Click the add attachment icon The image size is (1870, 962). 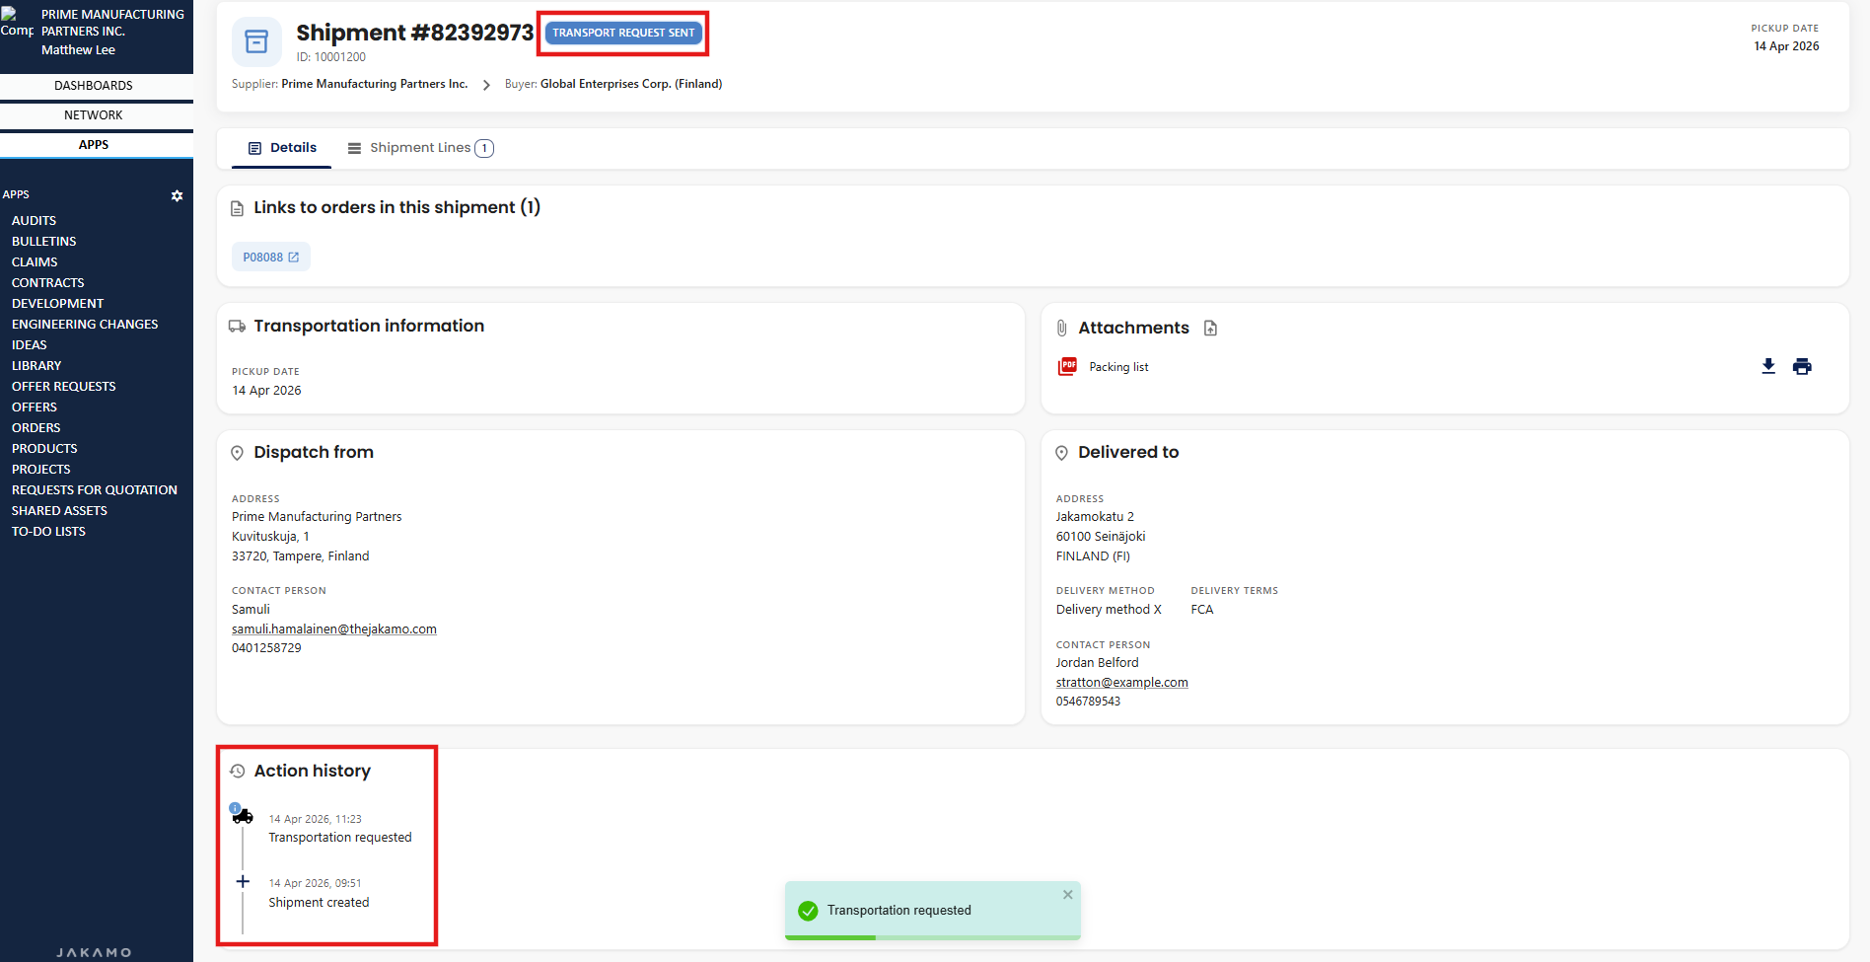pos(1210,329)
